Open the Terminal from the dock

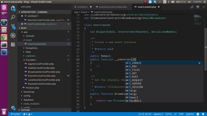tap(4, 45)
